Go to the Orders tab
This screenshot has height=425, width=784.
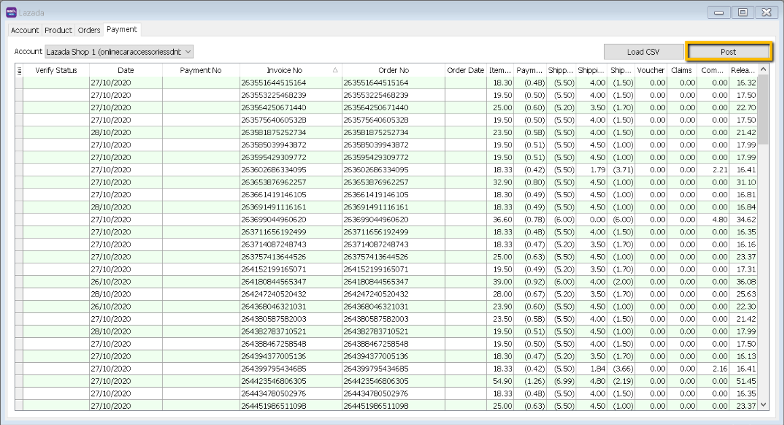click(89, 30)
